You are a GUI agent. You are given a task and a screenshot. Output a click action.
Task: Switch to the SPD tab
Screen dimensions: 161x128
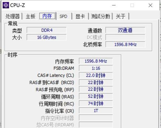pyautogui.click(x=63, y=16)
